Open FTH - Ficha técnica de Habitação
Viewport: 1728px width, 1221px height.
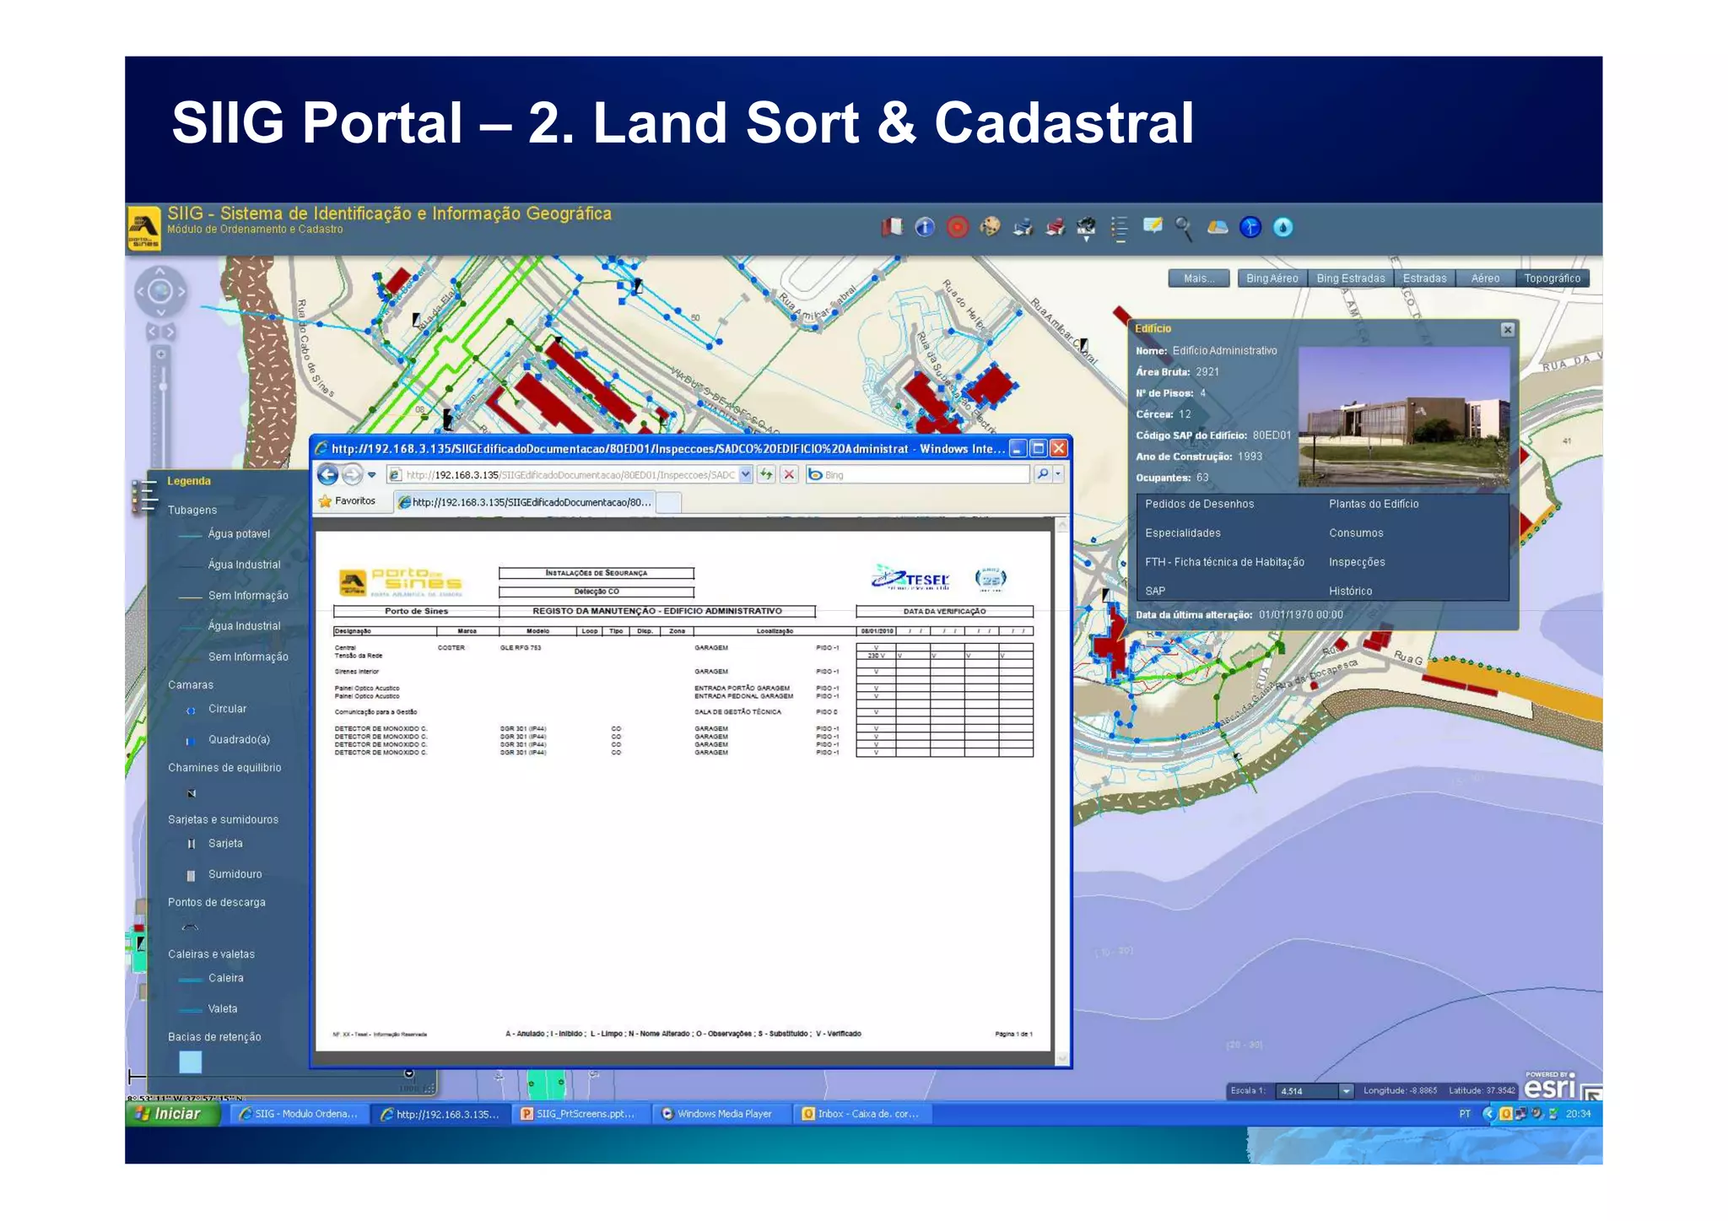1224,562
